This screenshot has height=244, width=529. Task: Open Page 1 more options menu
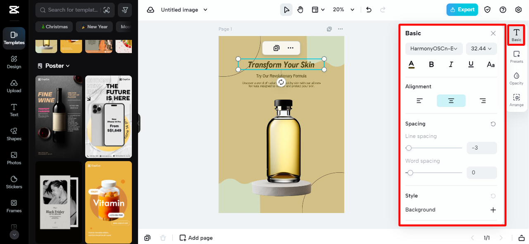point(340,29)
